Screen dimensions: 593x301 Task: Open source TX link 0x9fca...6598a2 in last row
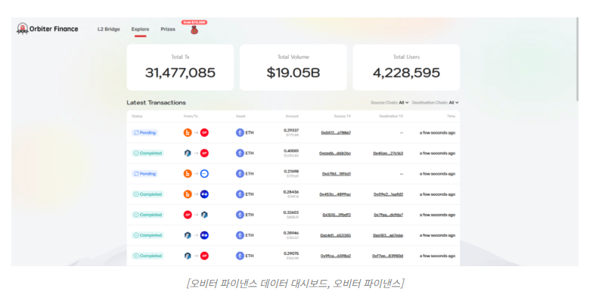336,256
